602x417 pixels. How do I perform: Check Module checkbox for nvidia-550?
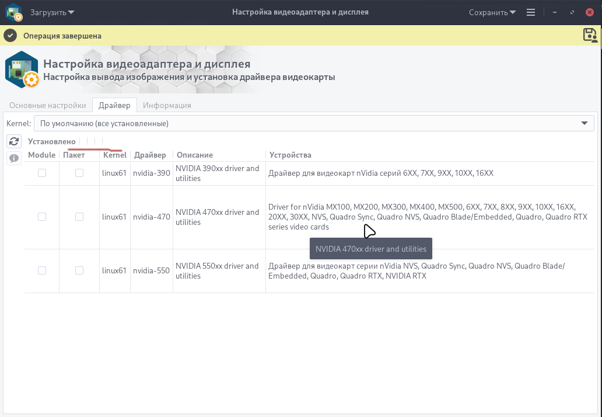point(42,270)
